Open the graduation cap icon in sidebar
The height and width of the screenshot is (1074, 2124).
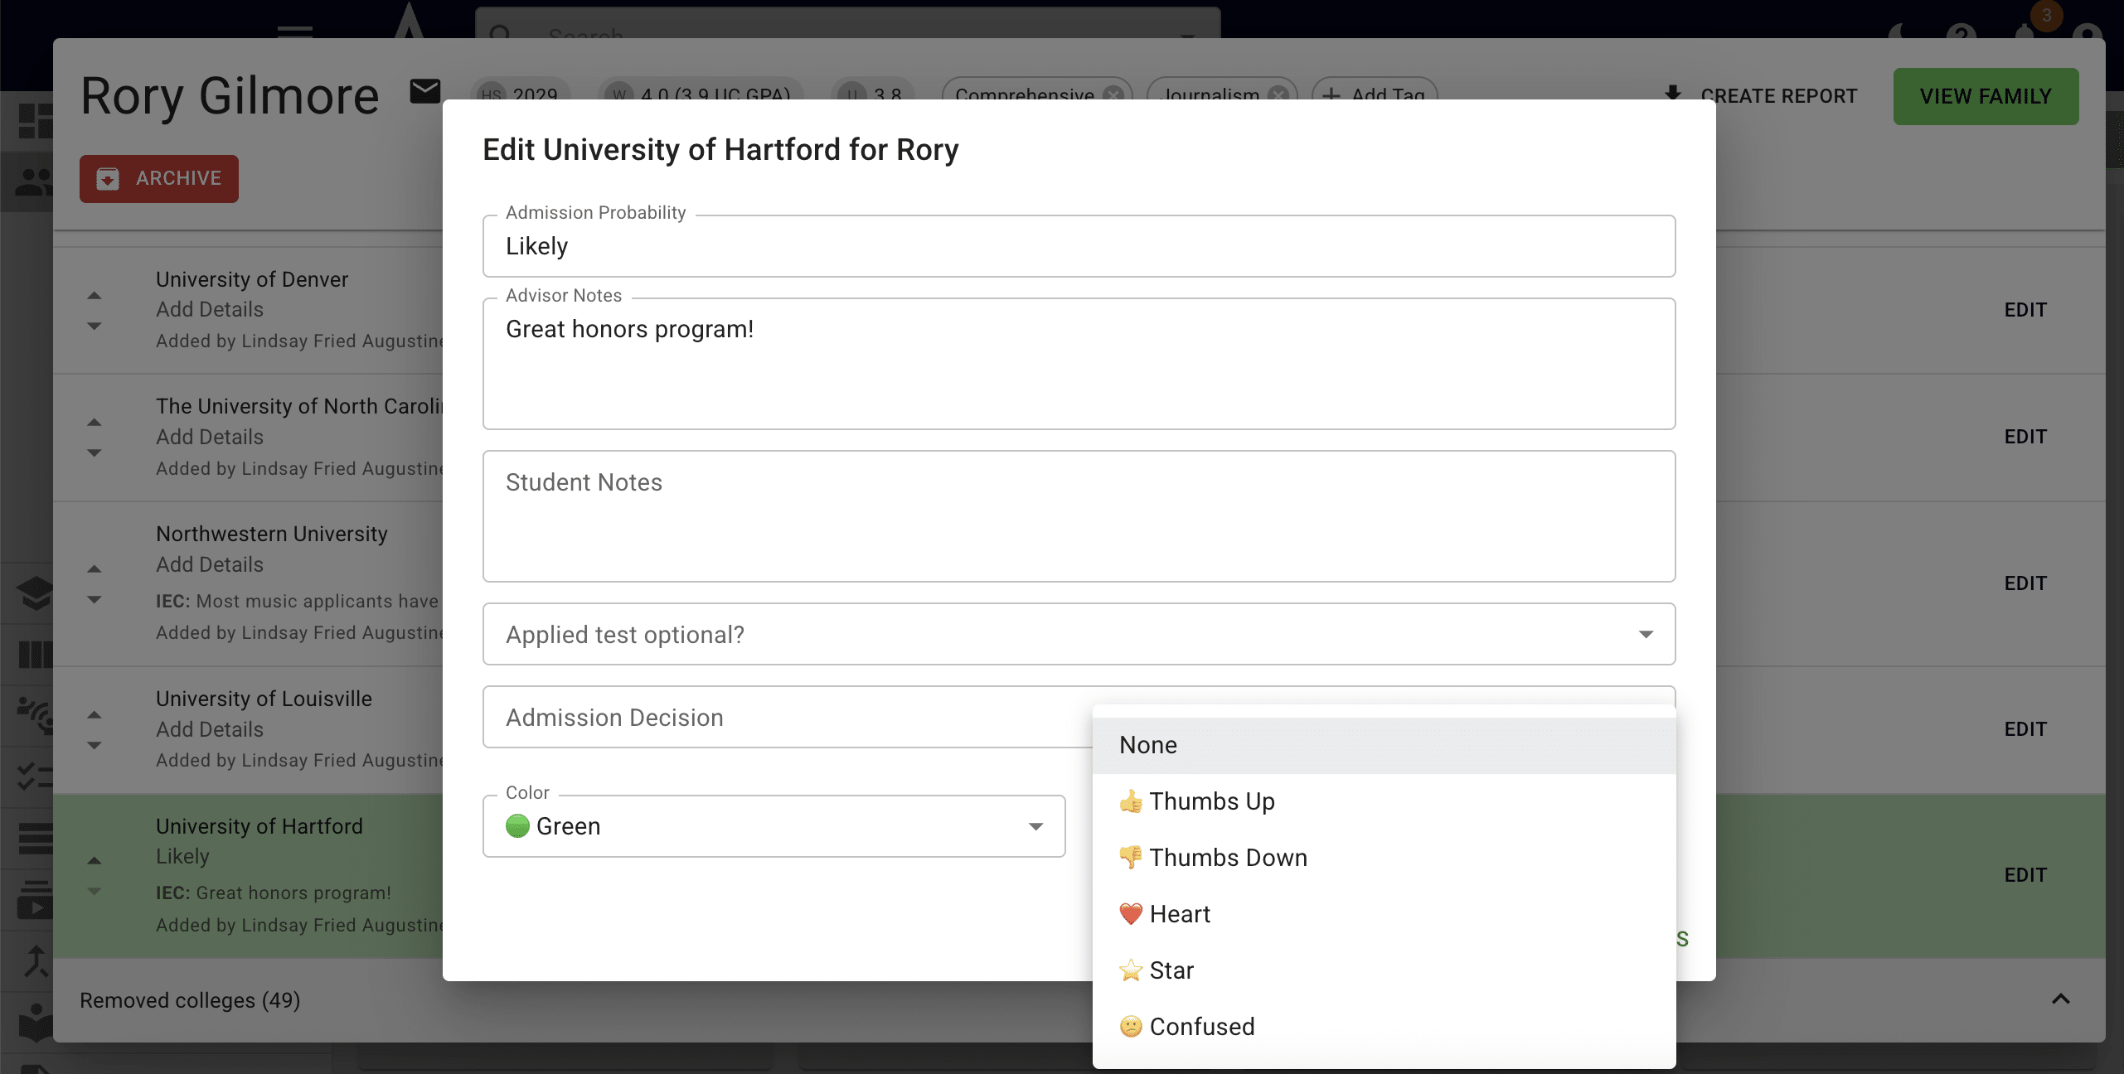[x=35, y=593]
